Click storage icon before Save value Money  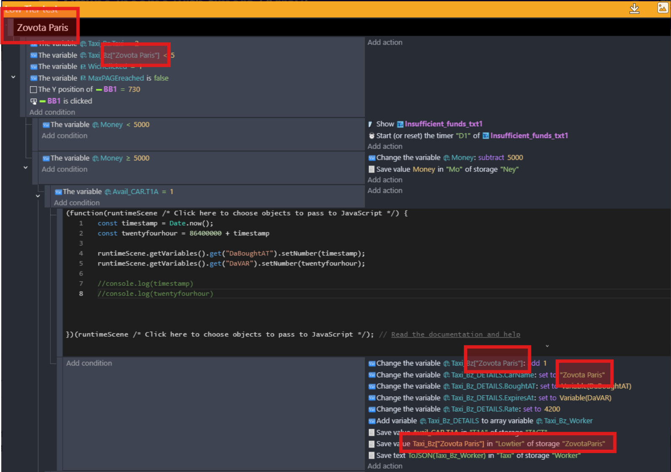click(372, 169)
